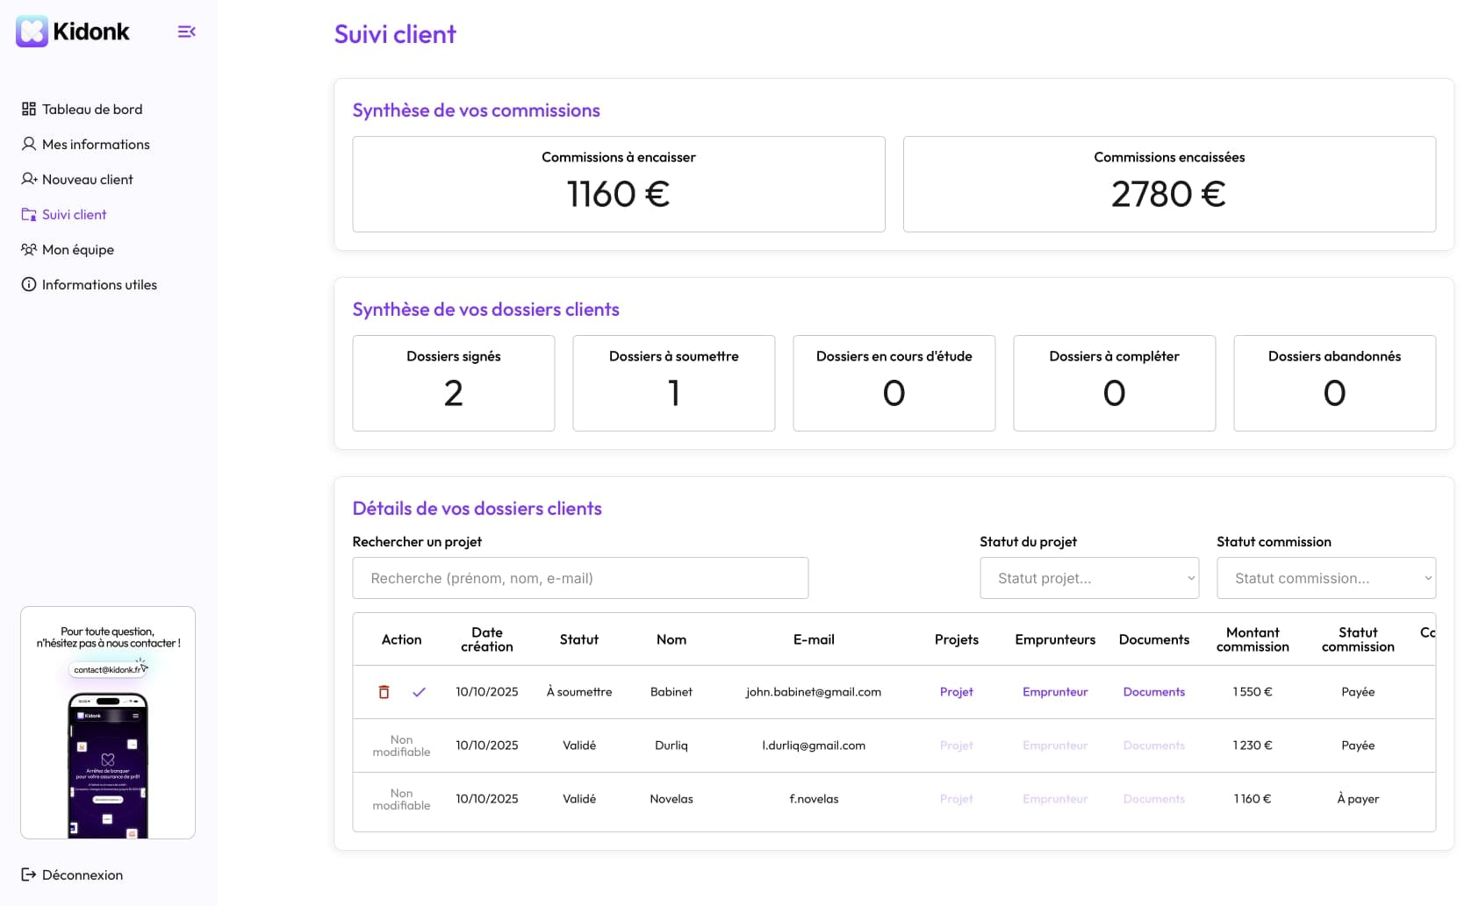Viewport: 1479px width, 906px height.
Task: Focus the project search field
Action: [579, 578]
